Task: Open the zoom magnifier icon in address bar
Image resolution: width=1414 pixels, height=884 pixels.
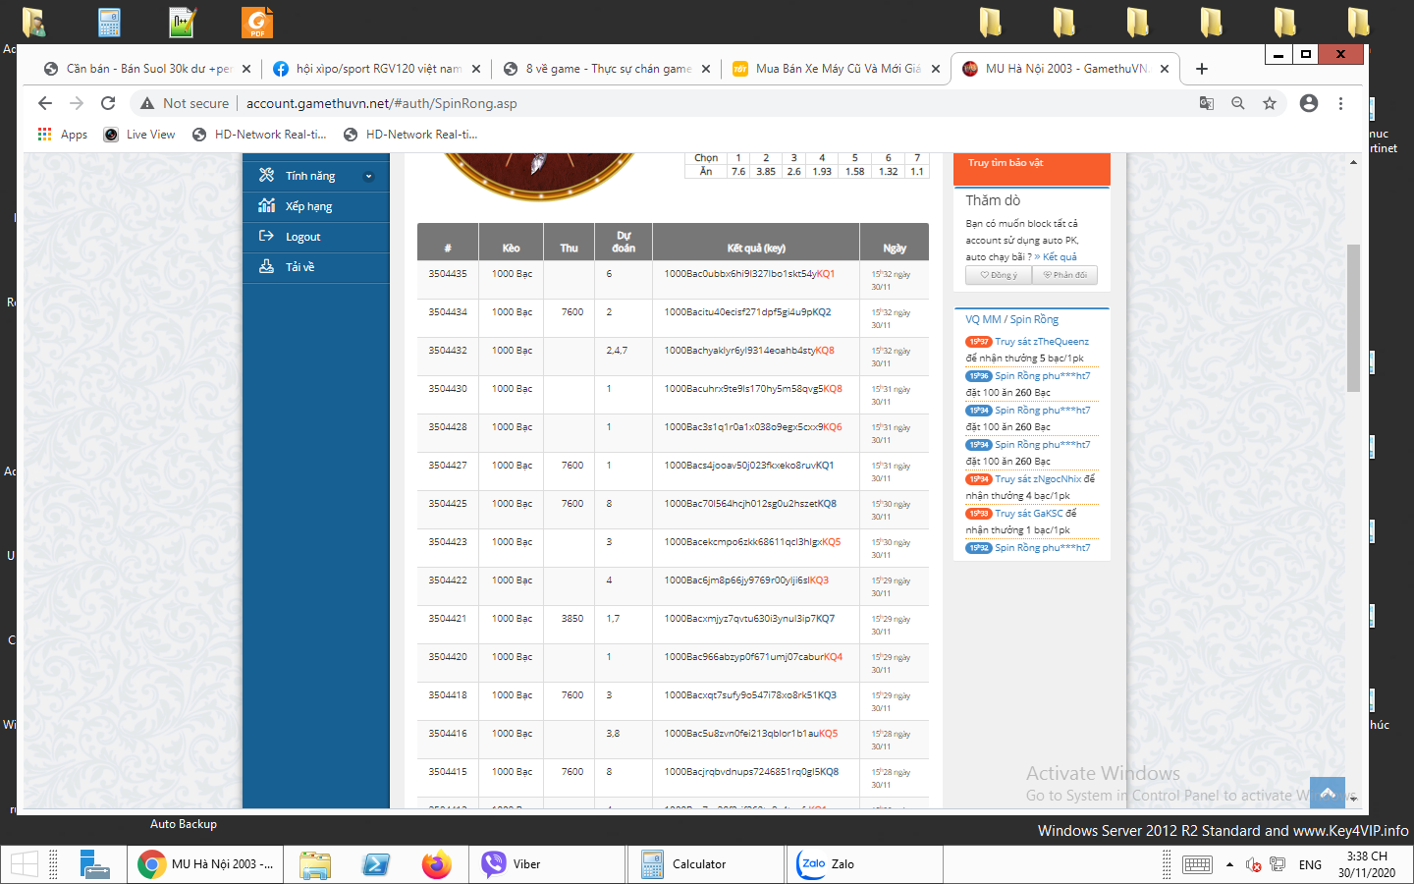Action: (1238, 103)
